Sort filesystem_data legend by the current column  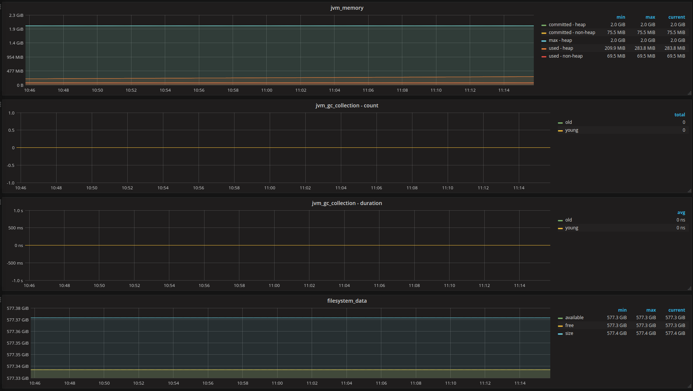click(677, 310)
